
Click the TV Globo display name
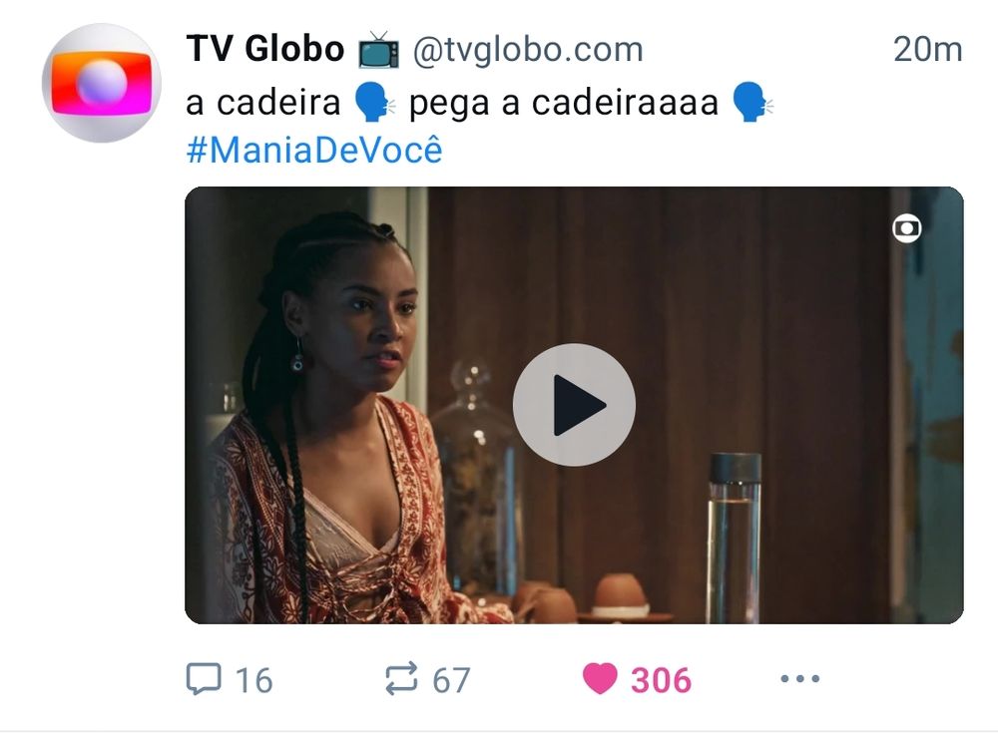point(264,48)
